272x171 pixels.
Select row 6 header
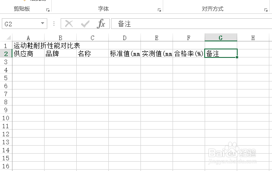(x=6, y=86)
